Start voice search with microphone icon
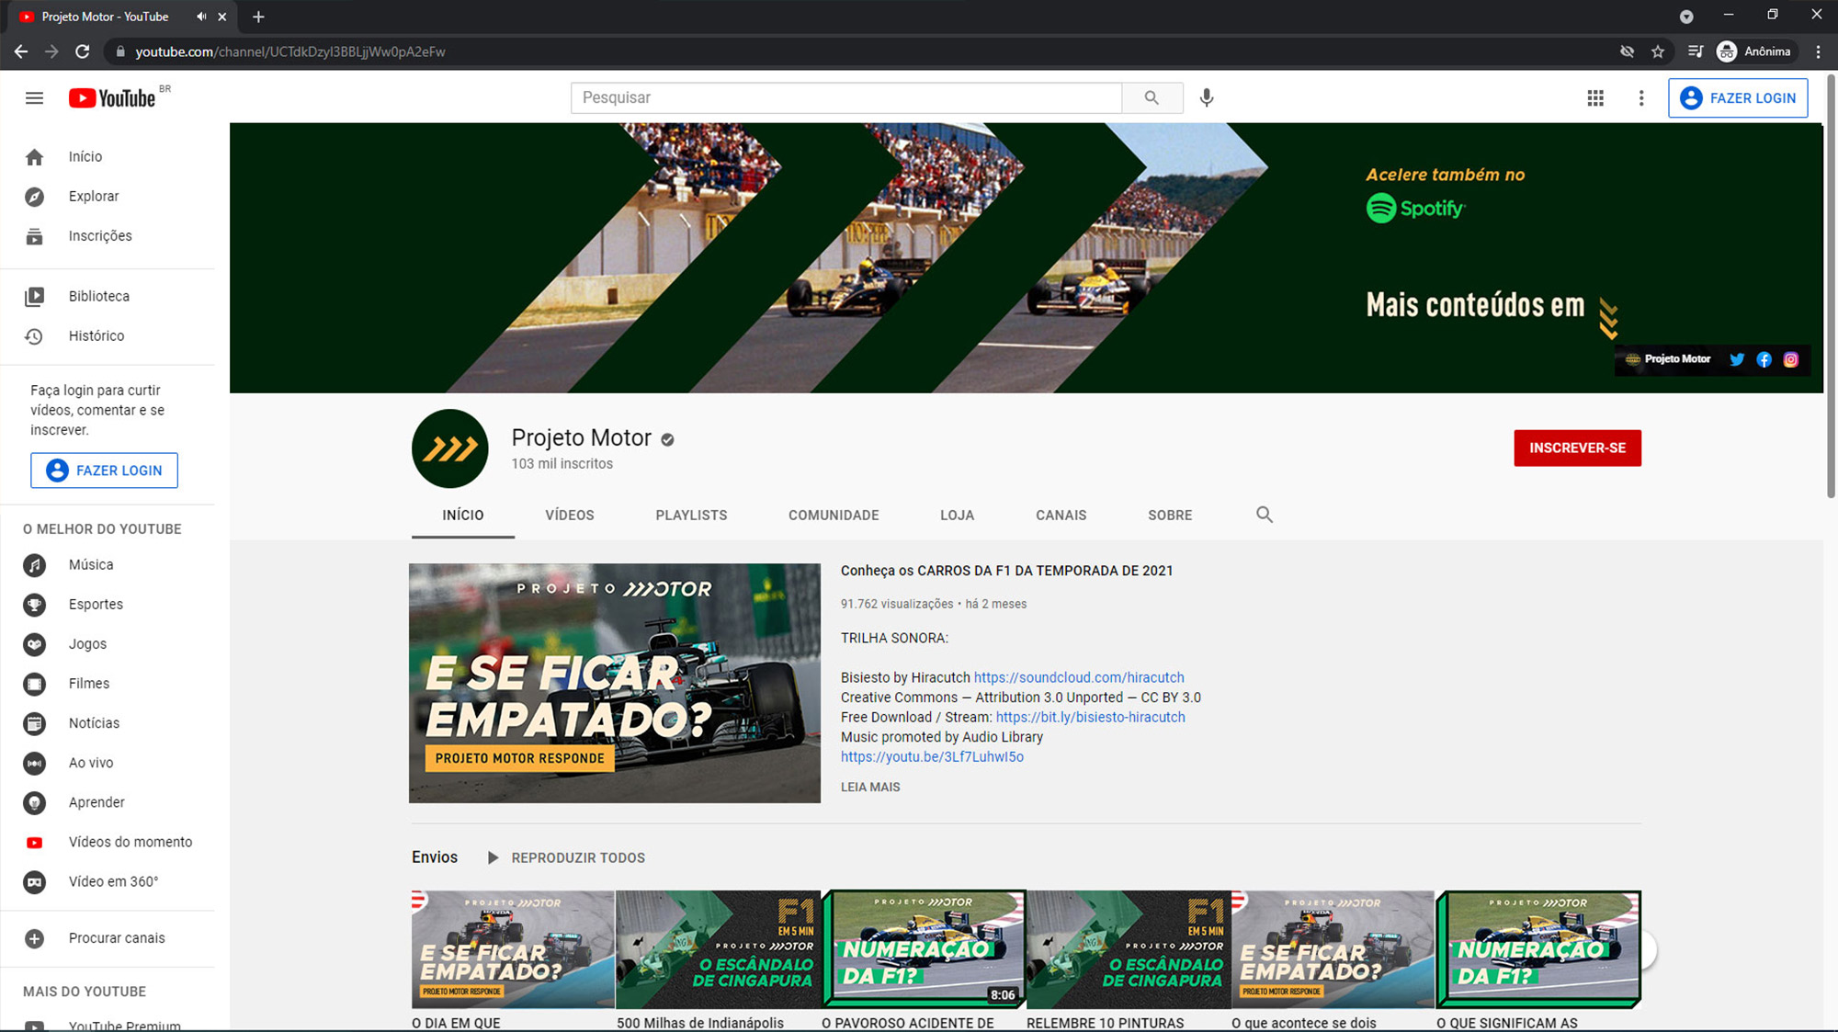The width and height of the screenshot is (1838, 1032). (1207, 97)
